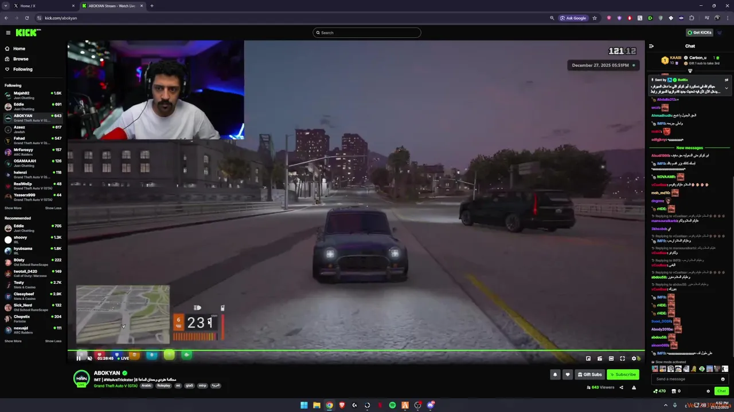The width and height of the screenshot is (734, 412).
Task: Reload the page in browser
Action: click(26, 18)
